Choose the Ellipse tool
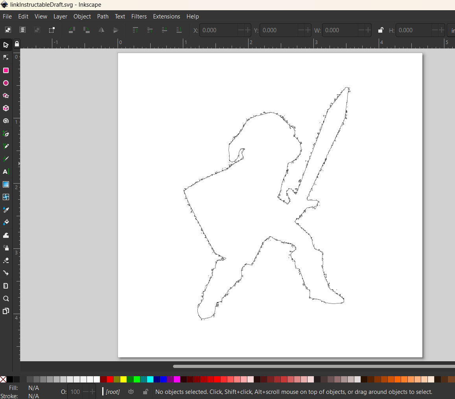This screenshot has width=455, height=399. tap(6, 83)
